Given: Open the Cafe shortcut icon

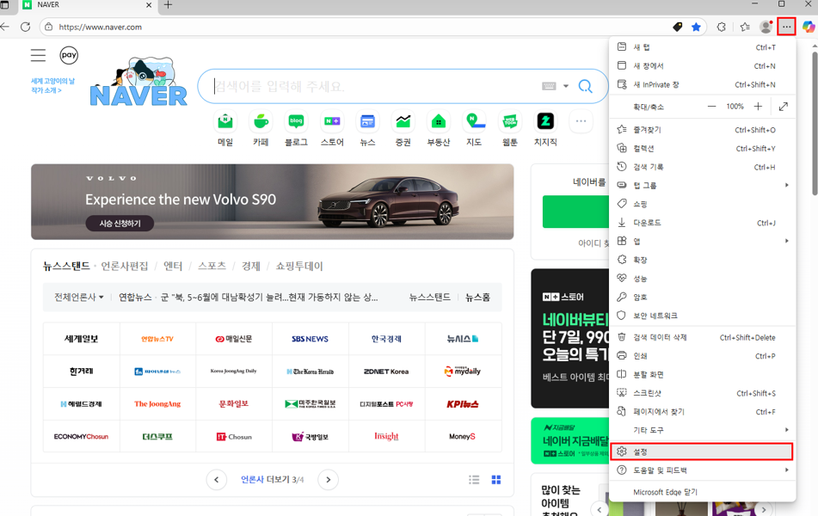Looking at the screenshot, I should tap(261, 121).
